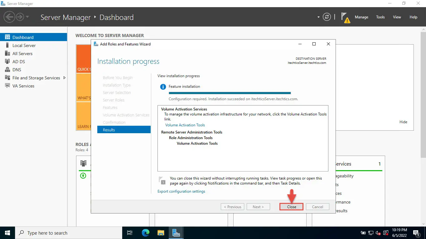This screenshot has height=239, width=426.
Task: Click the role tile server icon under Roles
Action: pos(83,163)
